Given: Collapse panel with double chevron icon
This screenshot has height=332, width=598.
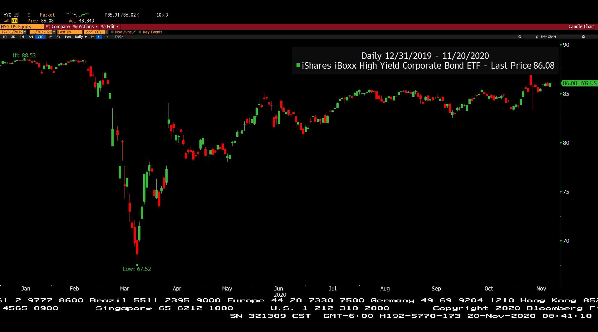Looking at the screenshot, I should point(520,37).
